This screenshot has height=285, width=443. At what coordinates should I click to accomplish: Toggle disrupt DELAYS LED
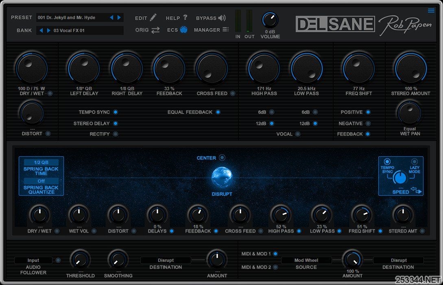click(172, 231)
